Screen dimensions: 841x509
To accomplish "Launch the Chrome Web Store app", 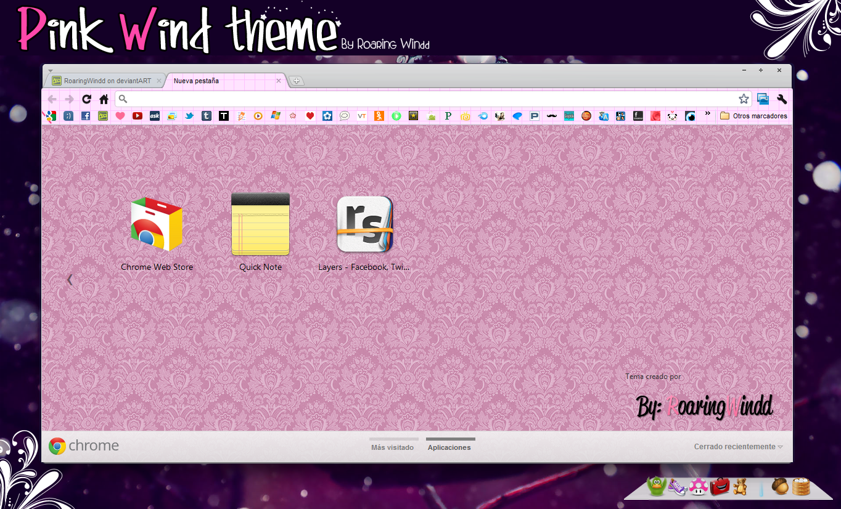I will [157, 233].
